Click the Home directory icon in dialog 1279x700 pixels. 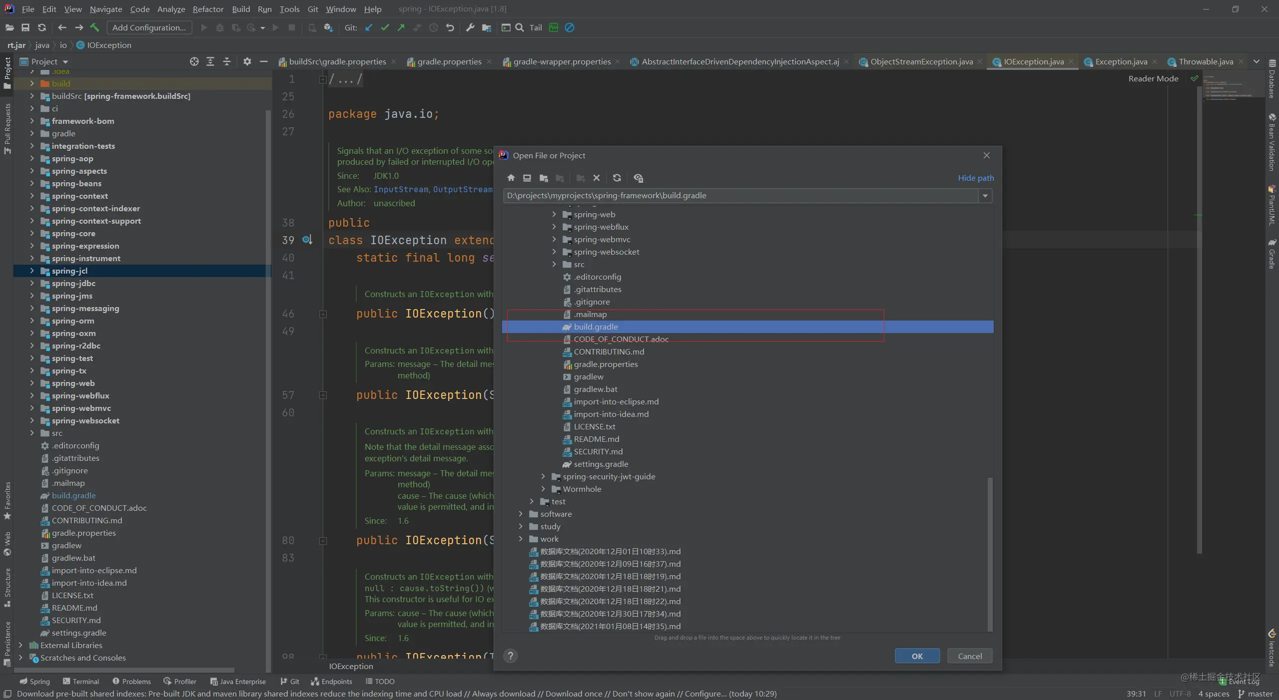tap(511, 178)
